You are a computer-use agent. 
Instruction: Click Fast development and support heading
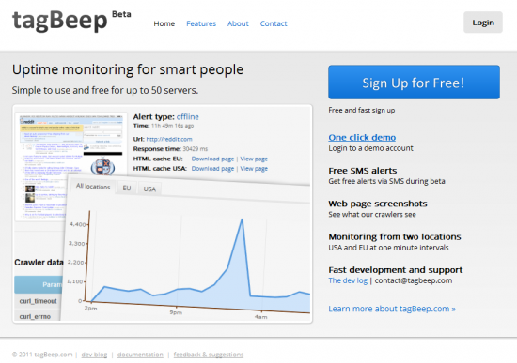(x=396, y=270)
